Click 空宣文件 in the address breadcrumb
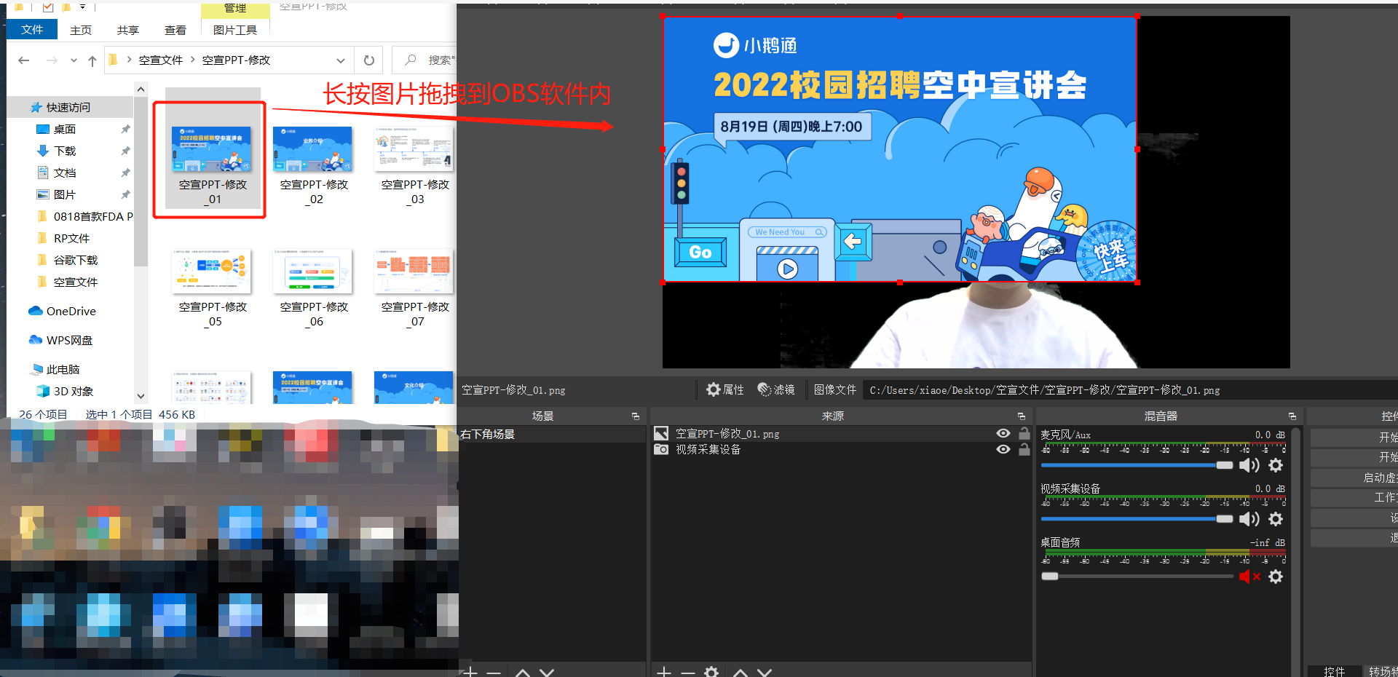Image resolution: width=1398 pixels, height=677 pixels. tap(161, 60)
